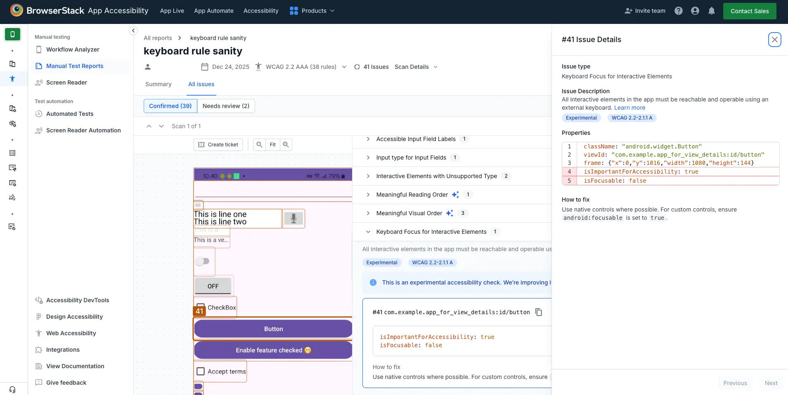Go to previous scan with up arrow
Screen dimensions: 788x395
pos(149,126)
